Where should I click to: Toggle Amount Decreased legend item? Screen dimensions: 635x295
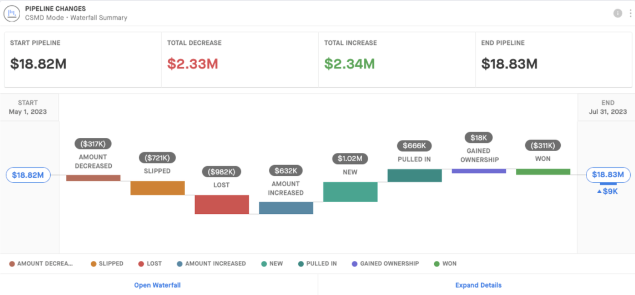(x=41, y=263)
